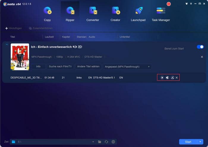
Task: Click the movie title Ich - Einfach unverbesserlich
Action: (x=51, y=47)
